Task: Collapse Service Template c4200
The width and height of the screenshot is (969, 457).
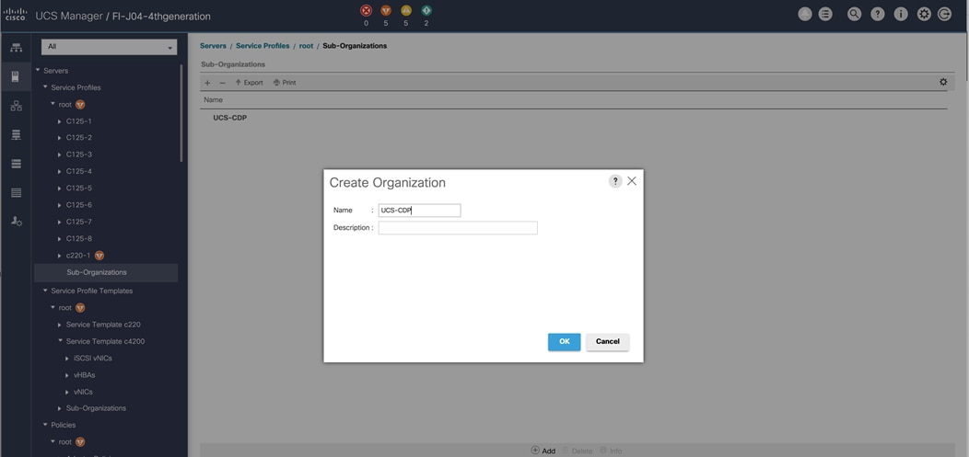Action: (60, 340)
